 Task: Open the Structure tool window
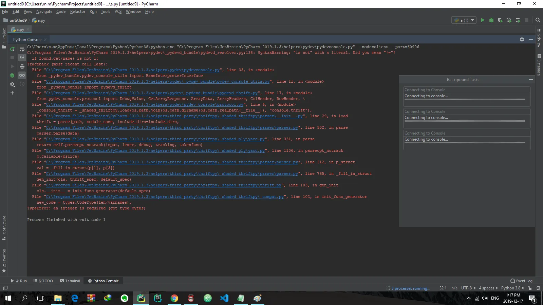pos(4,228)
